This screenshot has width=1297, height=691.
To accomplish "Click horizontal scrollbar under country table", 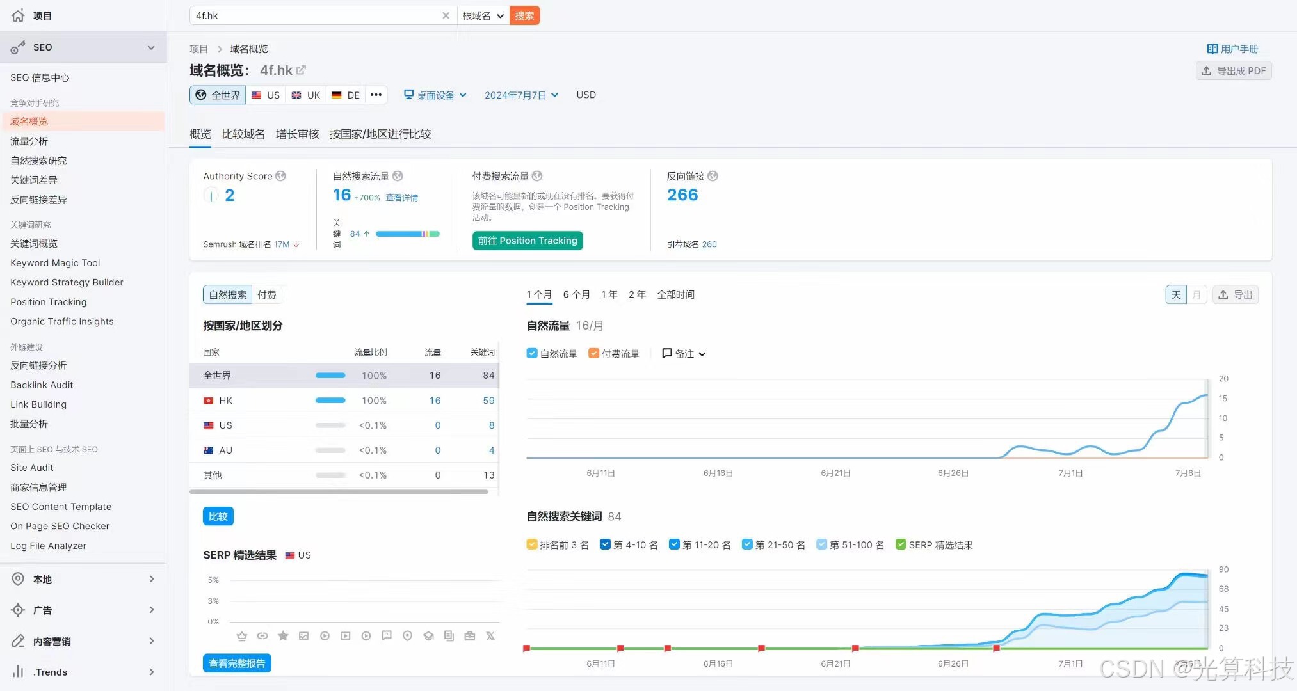I will click(x=339, y=492).
